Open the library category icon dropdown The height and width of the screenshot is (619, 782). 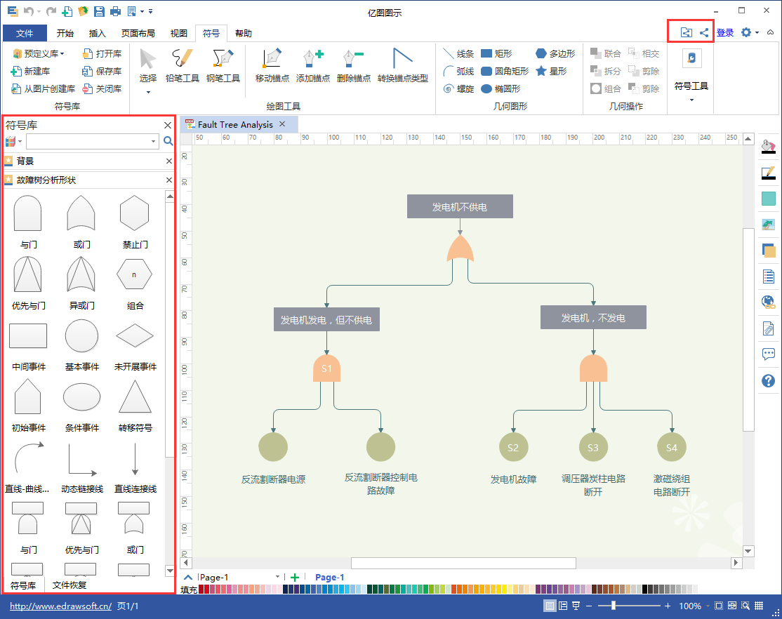point(20,142)
